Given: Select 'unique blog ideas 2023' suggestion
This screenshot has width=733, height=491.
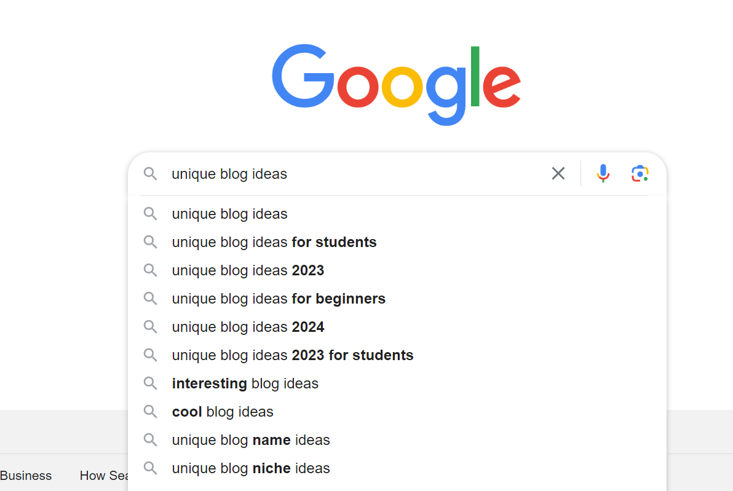Looking at the screenshot, I should pyautogui.click(x=248, y=270).
